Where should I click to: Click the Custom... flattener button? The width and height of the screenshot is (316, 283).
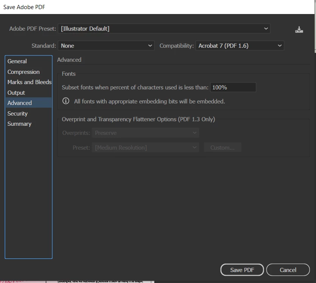(x=223, y=148)
